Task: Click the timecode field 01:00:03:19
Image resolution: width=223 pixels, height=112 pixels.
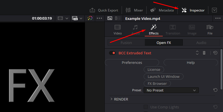Action: coord(42,18)
